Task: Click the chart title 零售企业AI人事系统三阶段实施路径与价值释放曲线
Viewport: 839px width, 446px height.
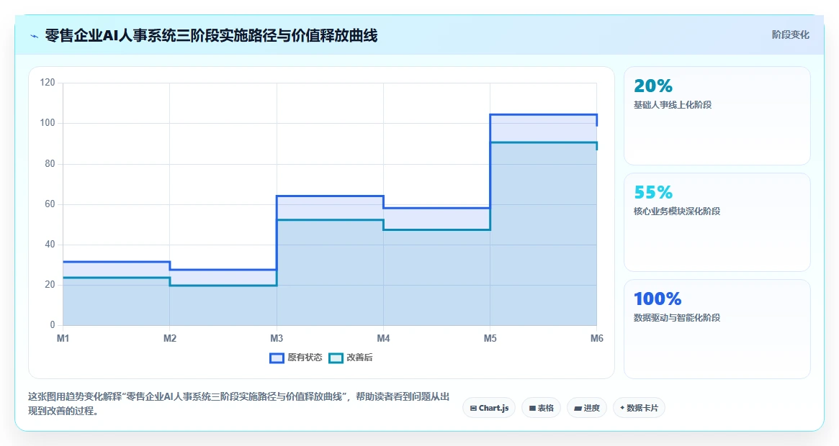Action: (211, 36)
